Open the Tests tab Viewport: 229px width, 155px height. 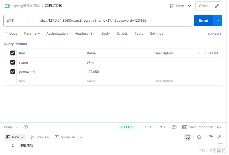(139, 34)
